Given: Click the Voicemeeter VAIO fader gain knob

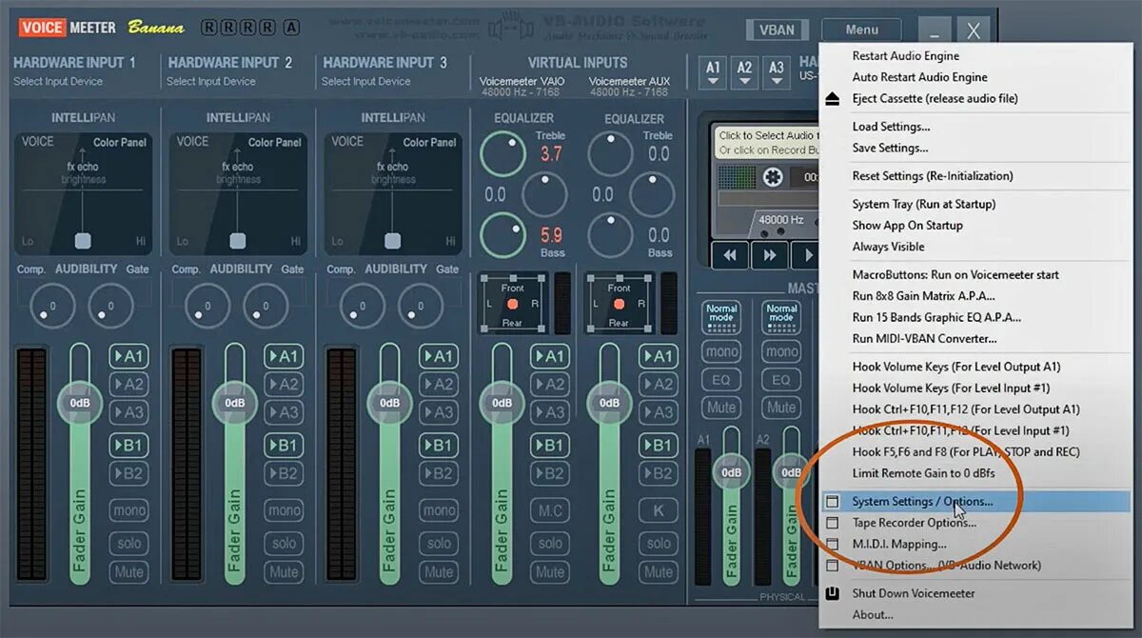Looking at the screenshot, I should click(502, 403).
